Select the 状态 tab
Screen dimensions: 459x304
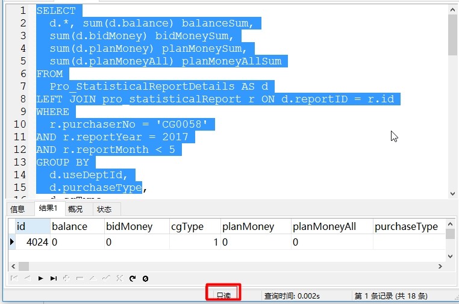[104, 209]
